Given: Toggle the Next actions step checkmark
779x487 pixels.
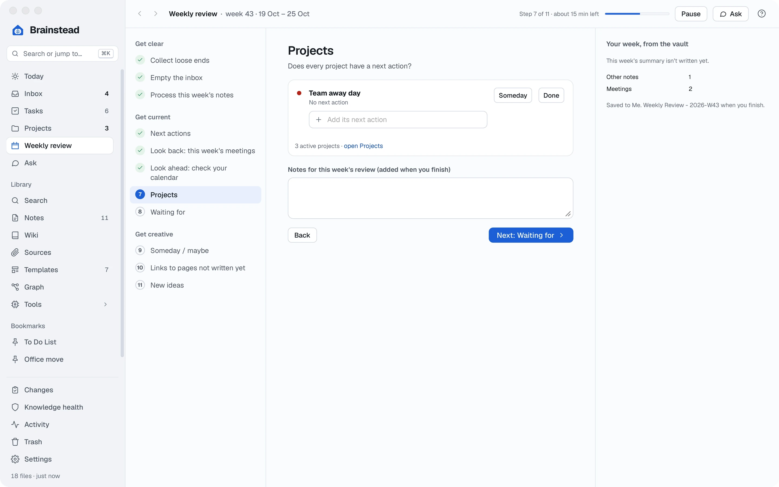Looking at the screenshot, I should pyautogui.click(x=140, y=133).
